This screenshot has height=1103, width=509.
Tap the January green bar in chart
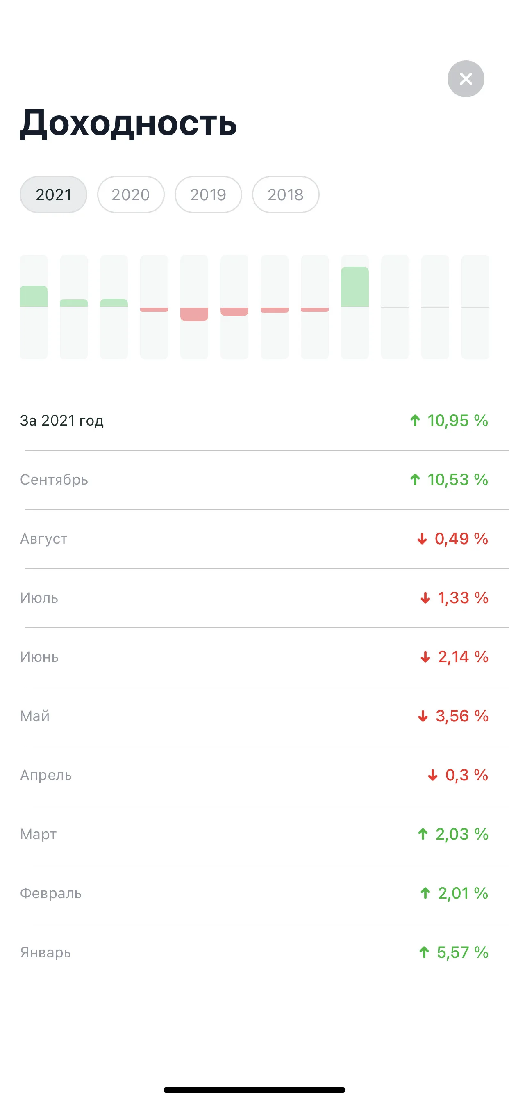point(34,296)
